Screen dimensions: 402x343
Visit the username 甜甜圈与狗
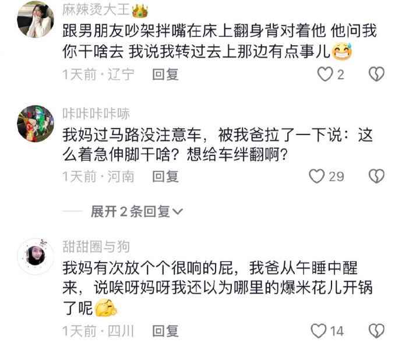coord(96,246)
